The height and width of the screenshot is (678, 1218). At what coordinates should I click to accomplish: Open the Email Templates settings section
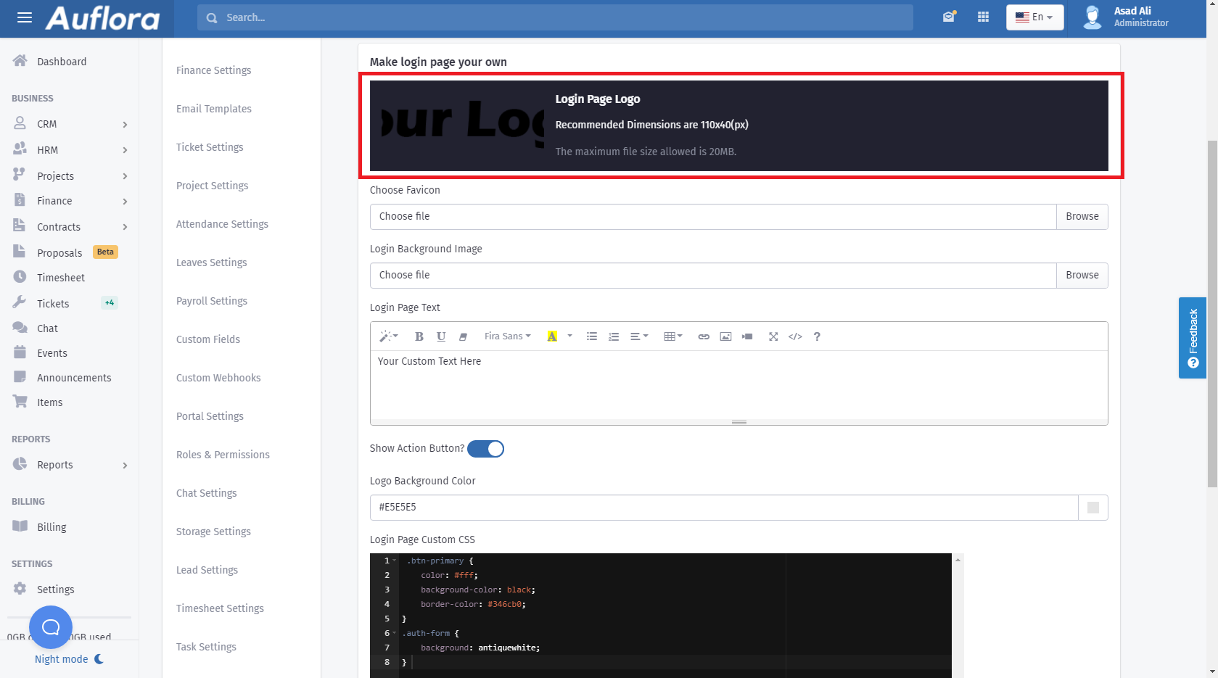(213, 108)
